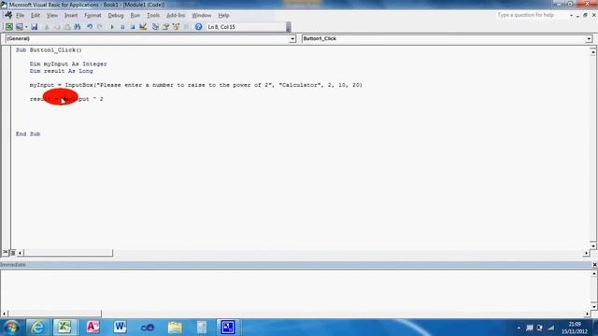This screenshot has height=336, width=598.
Task: Click the Paste toolbar icon
Action: (67, 27)
